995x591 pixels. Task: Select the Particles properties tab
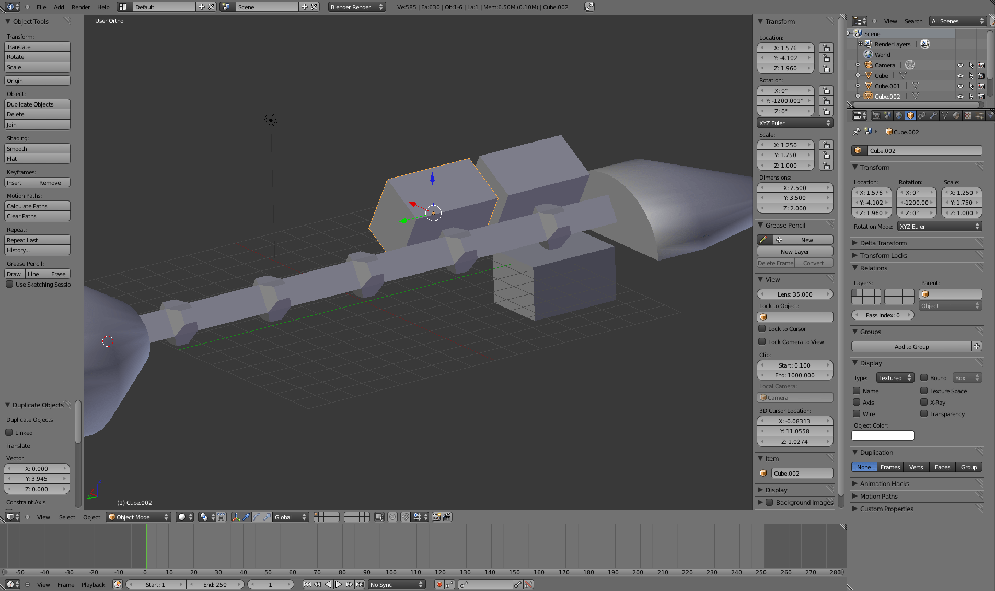980,115
